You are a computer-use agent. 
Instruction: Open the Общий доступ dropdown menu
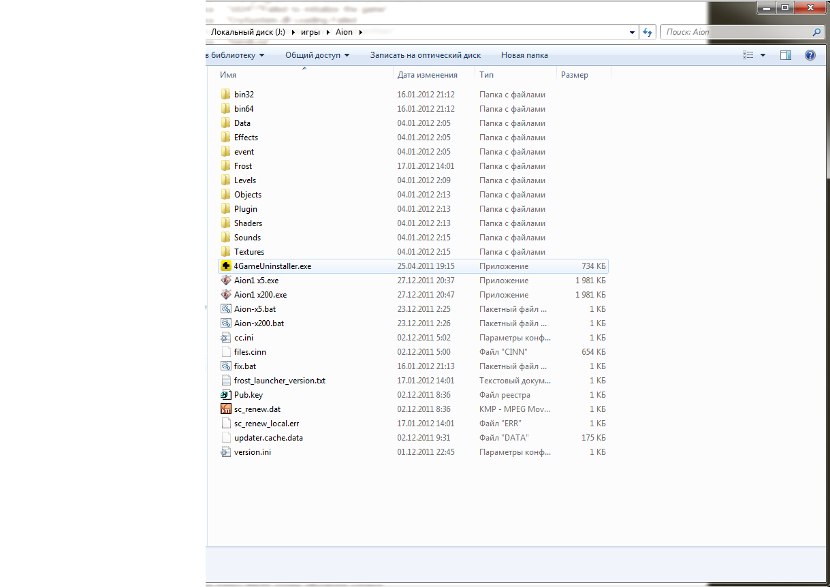(317, 55)
